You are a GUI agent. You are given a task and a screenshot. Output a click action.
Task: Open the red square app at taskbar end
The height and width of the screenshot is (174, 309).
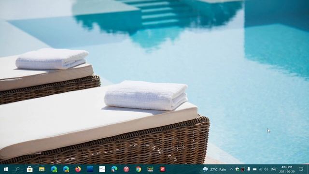click(162, 169)
